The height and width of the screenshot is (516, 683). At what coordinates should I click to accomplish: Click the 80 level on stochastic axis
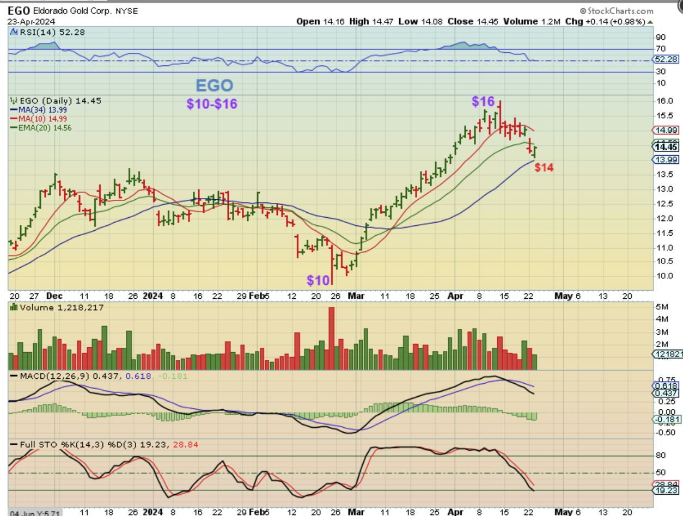click(662, 456)
